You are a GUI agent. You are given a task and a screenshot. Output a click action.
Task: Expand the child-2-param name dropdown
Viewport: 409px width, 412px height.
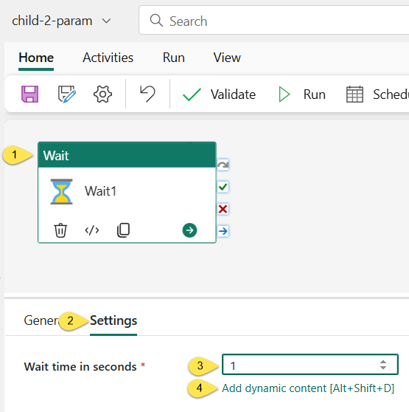[x=106, y=21]
